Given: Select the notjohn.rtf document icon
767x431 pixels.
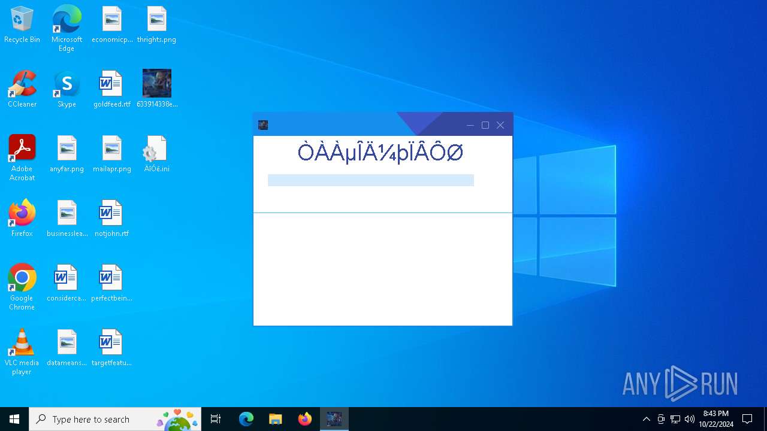Looking at the screenshot, I should 112,218.
